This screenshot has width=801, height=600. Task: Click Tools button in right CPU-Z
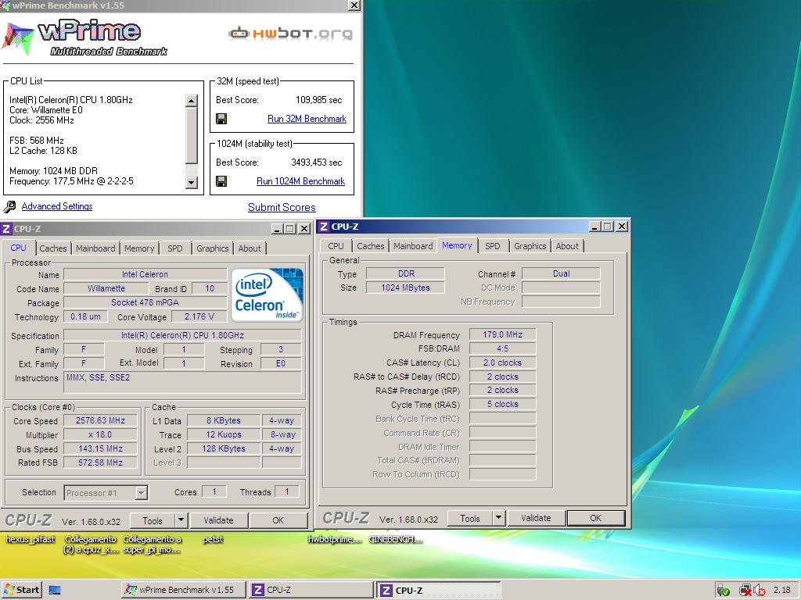470,519
